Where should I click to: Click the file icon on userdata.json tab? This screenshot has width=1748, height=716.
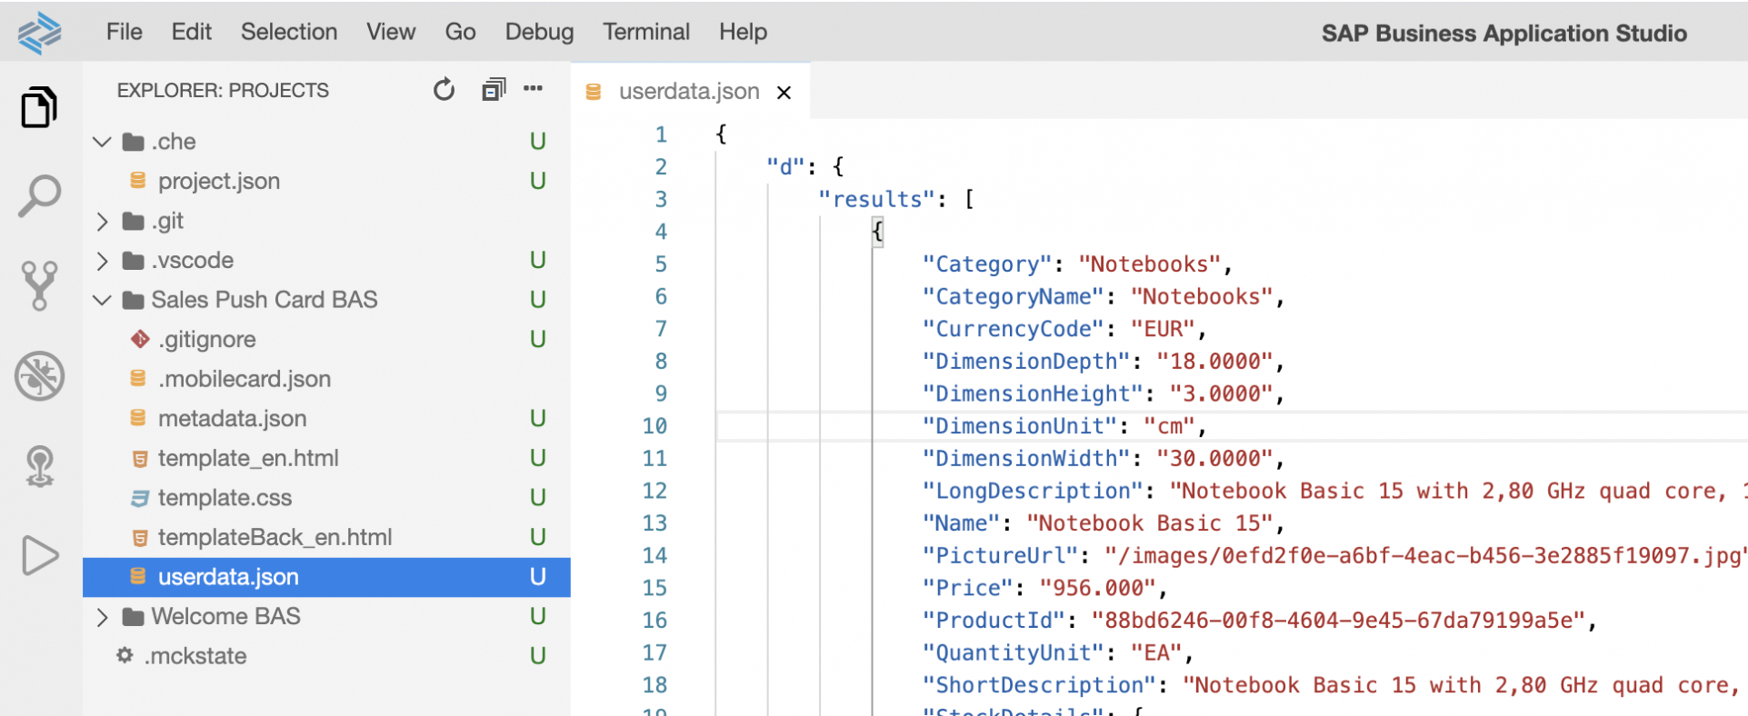[x=594, y=91]
